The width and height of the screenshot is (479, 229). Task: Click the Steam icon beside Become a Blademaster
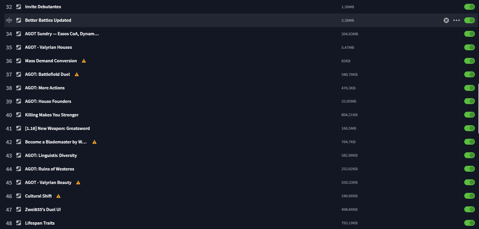click(x=19, y=142)
